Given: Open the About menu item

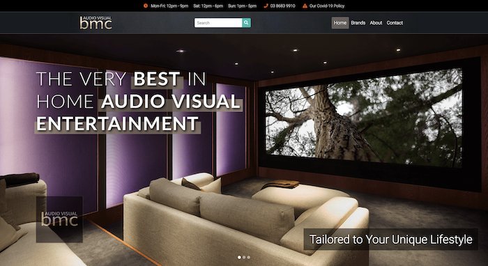Looking at the screenshot, I should pos(376,23).
